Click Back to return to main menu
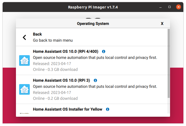This screenshot has height=126, width=186. point(92,37)
